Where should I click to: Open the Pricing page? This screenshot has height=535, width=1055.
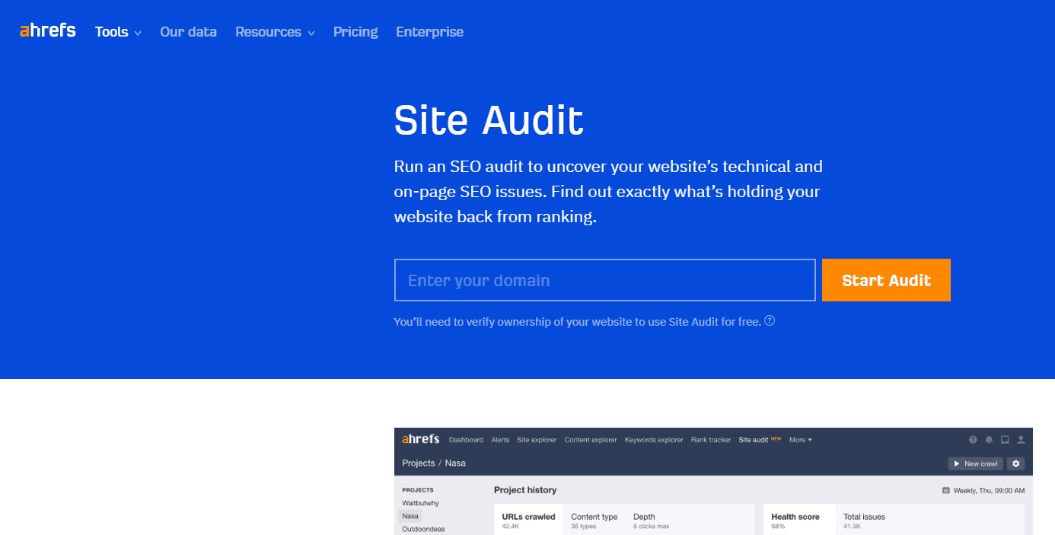click(x=355, y=32)
